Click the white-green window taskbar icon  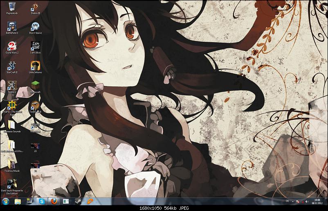tap(66, 202)
